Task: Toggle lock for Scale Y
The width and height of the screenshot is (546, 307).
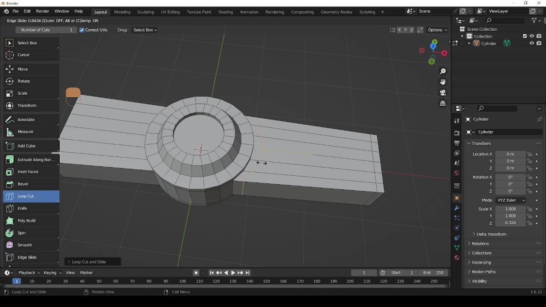Action: (x=529, y=216)
